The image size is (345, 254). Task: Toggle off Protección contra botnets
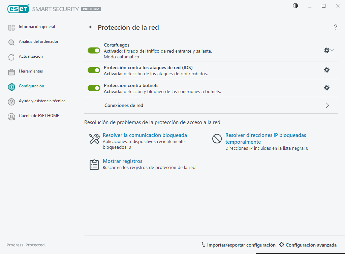coord(94,88)
